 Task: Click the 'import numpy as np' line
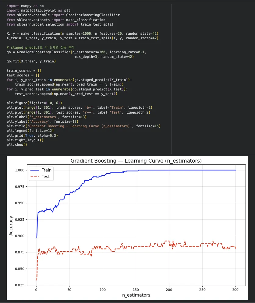[24, 5]
